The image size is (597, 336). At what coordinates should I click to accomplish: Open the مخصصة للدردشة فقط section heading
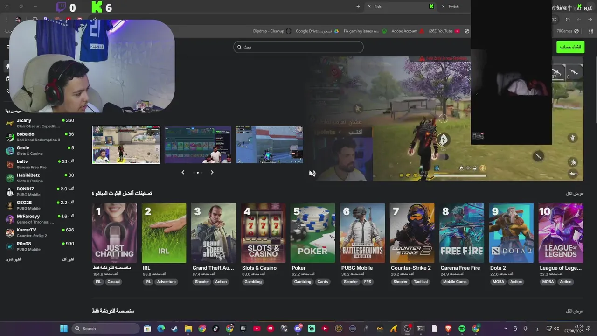113,311
